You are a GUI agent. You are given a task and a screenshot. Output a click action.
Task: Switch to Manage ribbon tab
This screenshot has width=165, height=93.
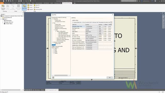click(28, 3)
